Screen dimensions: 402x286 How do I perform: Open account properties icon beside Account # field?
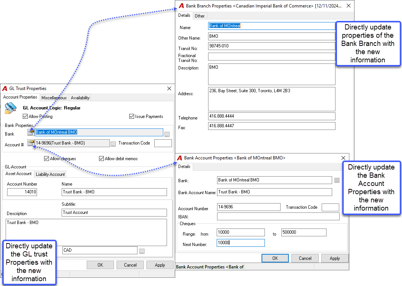[31, 143]
